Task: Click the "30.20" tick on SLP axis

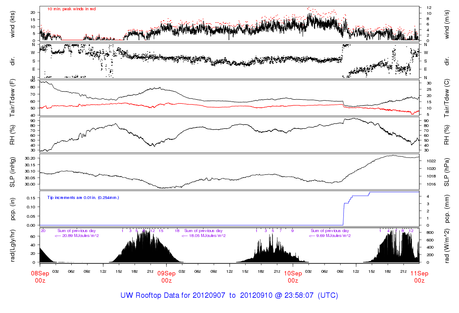Action: coord(30,158)
